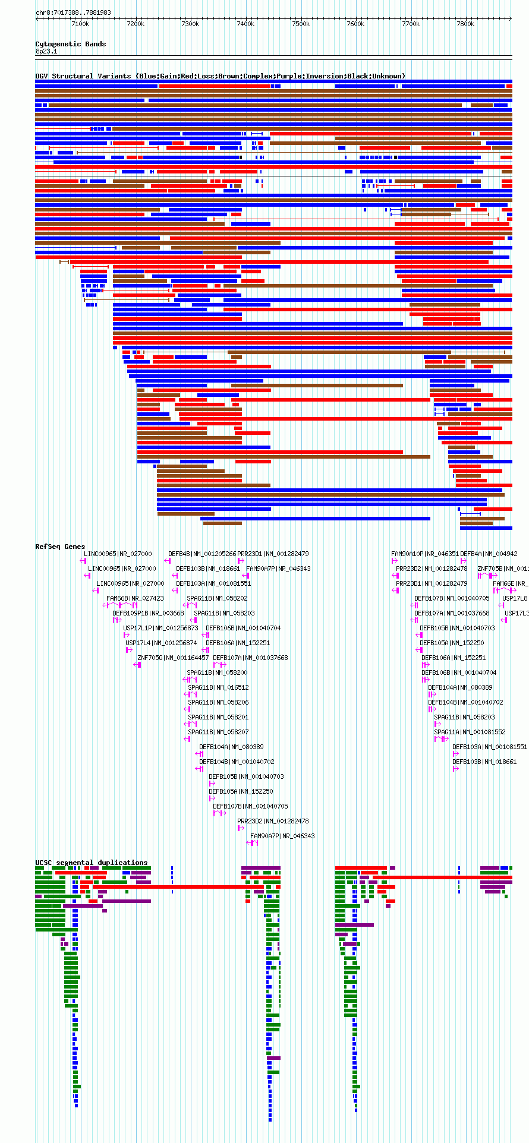This screenshot has height=1143, width=529.
Task: Open transcript SPAG11B|NM_058201
Action: [218, 717]
